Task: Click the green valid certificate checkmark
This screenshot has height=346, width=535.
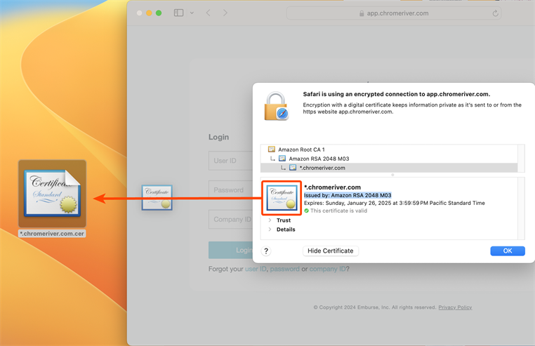Action: [306, 211]
